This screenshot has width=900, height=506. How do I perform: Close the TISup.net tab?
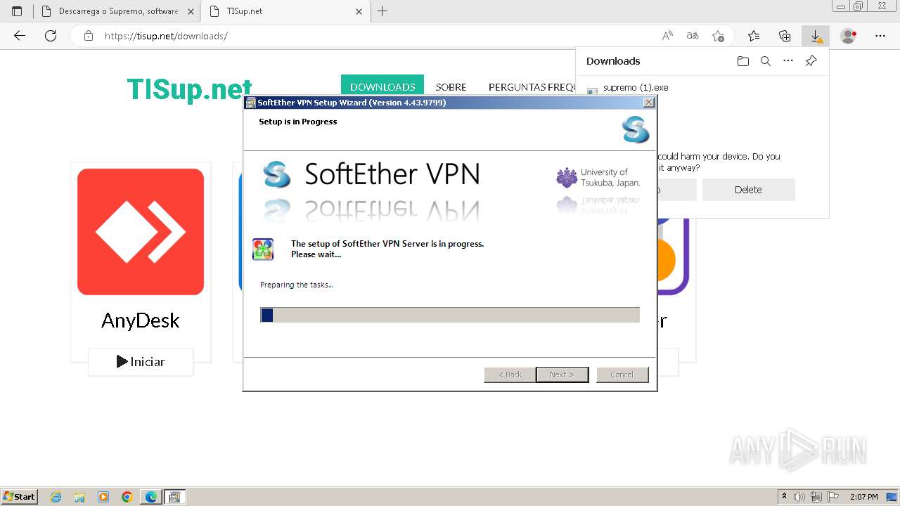point(359,11)
